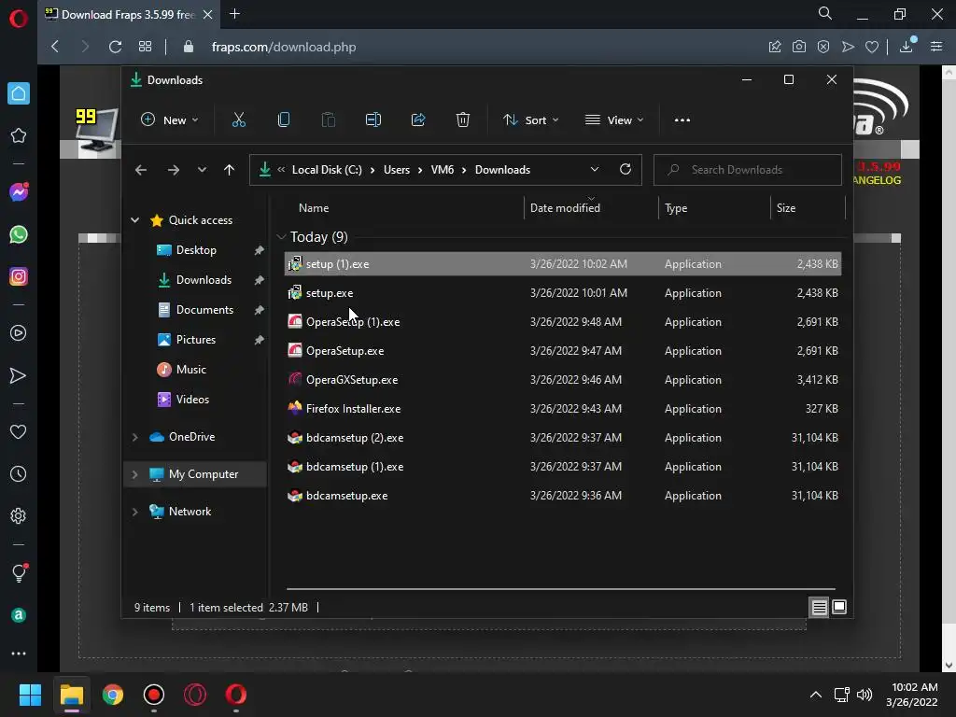Image resolution: width=956 pixels, height=717 pixels.
Task: Click the Opera address bar URL
Action: point(284,47)
